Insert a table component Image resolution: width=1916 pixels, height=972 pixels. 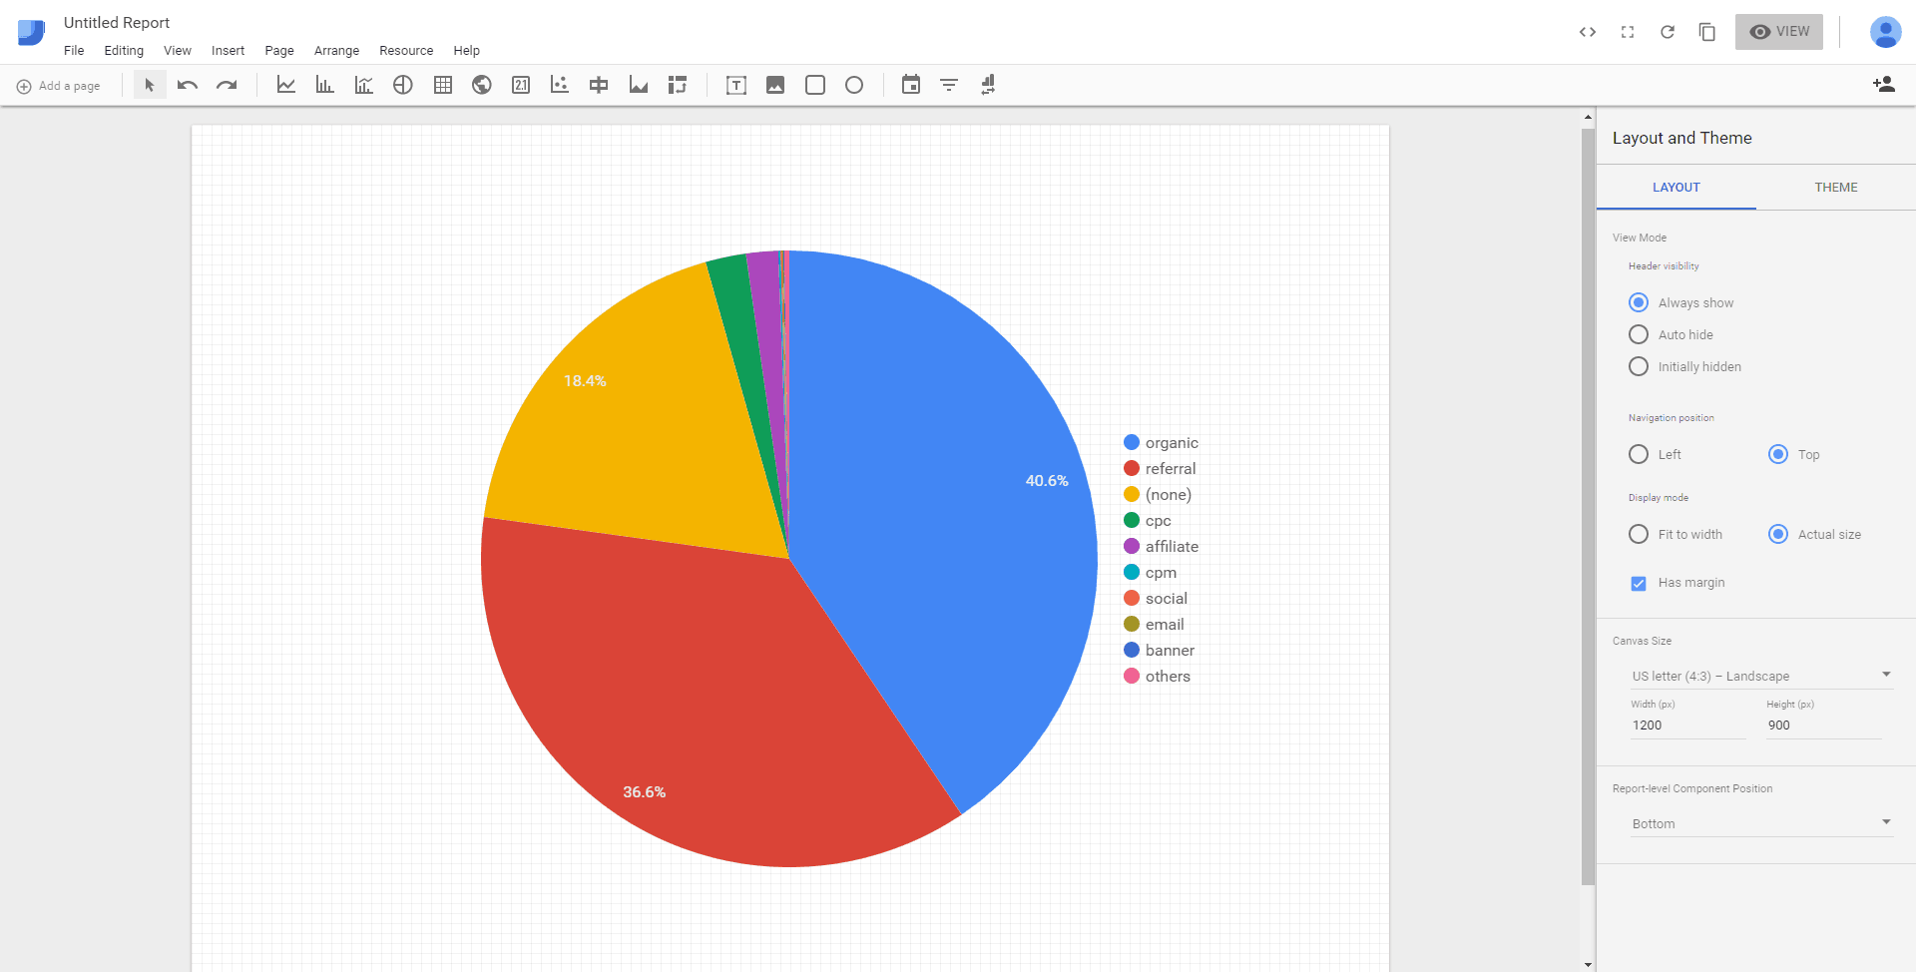coord(442,85)
